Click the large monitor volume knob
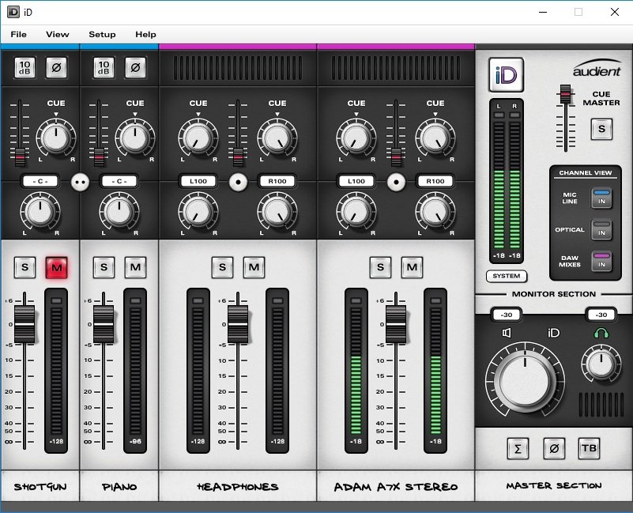Image resolution: width=633 pixels, height=513 pixels. click(x=525, y=380)
